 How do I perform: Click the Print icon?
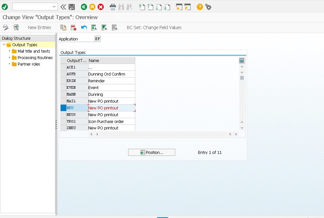coord(113,7)
